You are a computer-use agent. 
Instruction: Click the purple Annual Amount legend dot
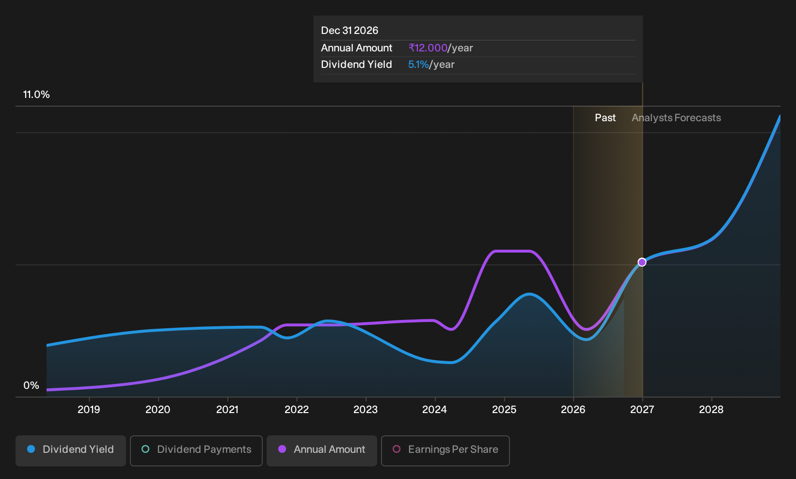pyautogui.click(x=282, y=449)
